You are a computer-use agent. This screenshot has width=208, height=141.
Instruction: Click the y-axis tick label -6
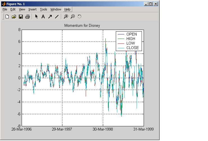(x=19, y=114)
